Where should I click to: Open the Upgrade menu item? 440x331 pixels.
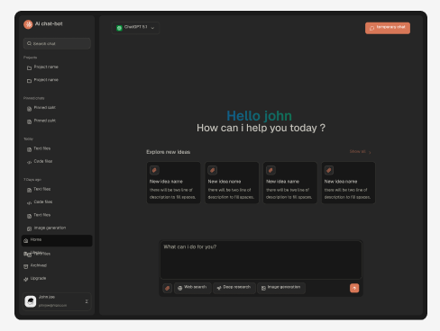tap(57, 279)
